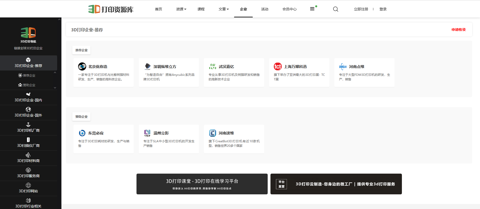The height and width of the screenshot is (209, 480).
Task: Click the 北京优你造 company logo
Action: point(82,66)
